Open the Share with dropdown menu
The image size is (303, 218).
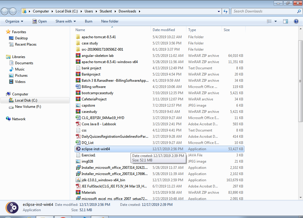point(65,21)
